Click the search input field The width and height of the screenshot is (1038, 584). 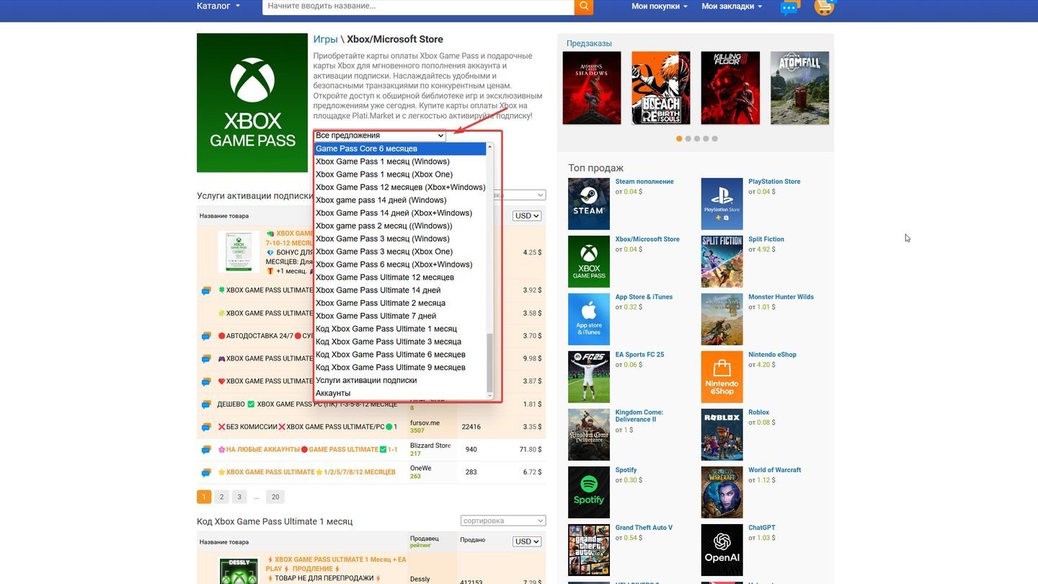pos(418,6)
